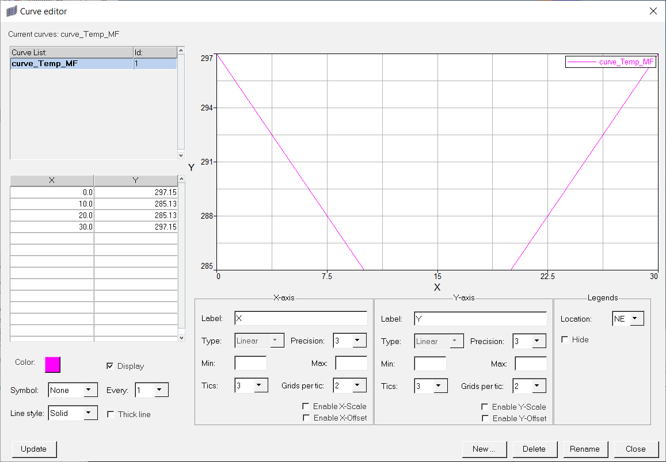This screenshot has width=666, height=462.
Task: Click the Delete button
Action: click(x=534, y=449)
